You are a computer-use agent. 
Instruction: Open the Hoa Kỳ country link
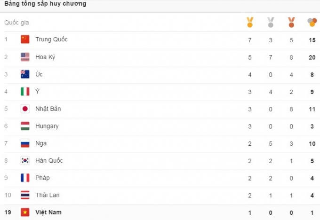coord(46,57)
